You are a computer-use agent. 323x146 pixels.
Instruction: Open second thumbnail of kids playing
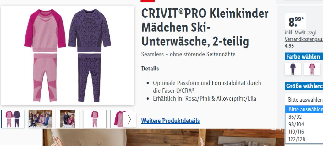(x=40, y=119)
